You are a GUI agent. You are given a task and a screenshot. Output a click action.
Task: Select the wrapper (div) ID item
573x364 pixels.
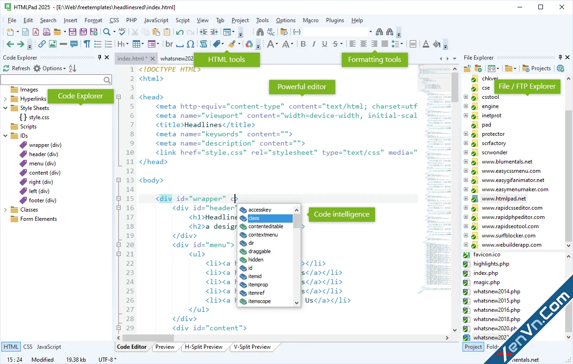click(x=41, y=145)
